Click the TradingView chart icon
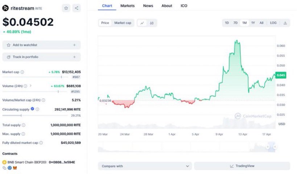The height and width of the screenshot is (174, 297). (232, 166)
